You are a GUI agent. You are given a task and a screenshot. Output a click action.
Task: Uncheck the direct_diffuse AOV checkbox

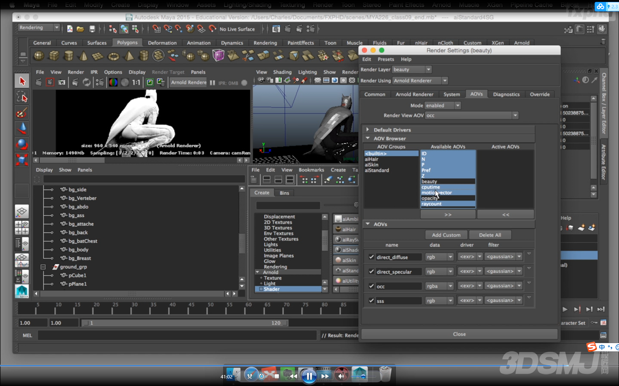pos(371,257)
